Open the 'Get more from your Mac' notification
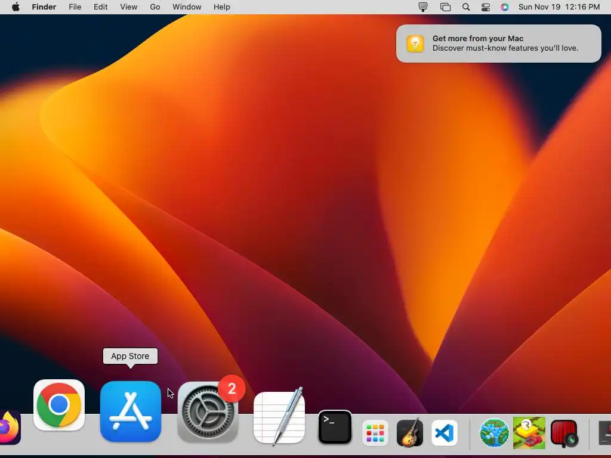Image resolution: width=611 pixels, height=458 pixels. [499, 43]
